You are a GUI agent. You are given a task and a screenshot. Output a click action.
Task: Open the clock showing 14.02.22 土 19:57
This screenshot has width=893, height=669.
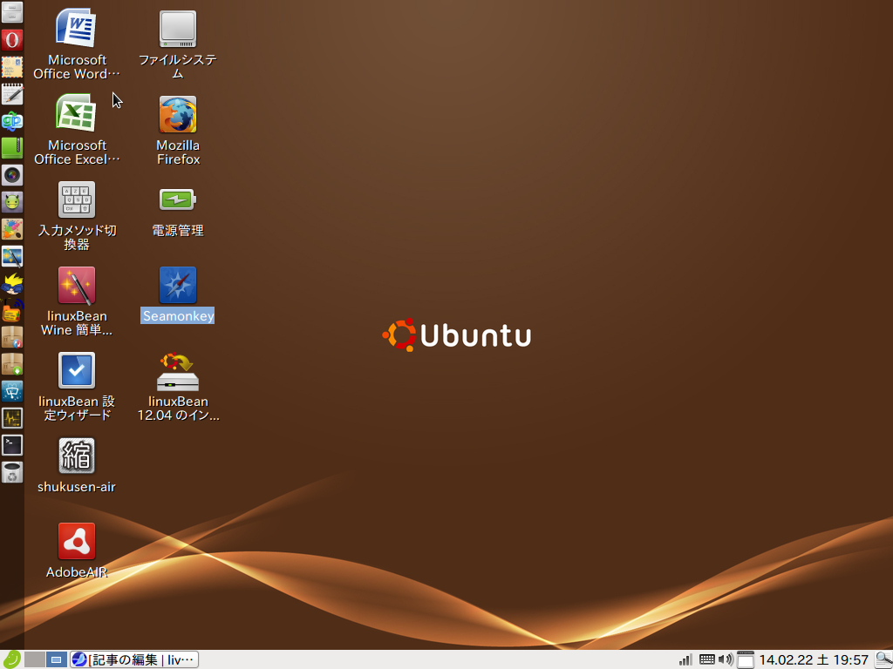(x=814, y=660)
